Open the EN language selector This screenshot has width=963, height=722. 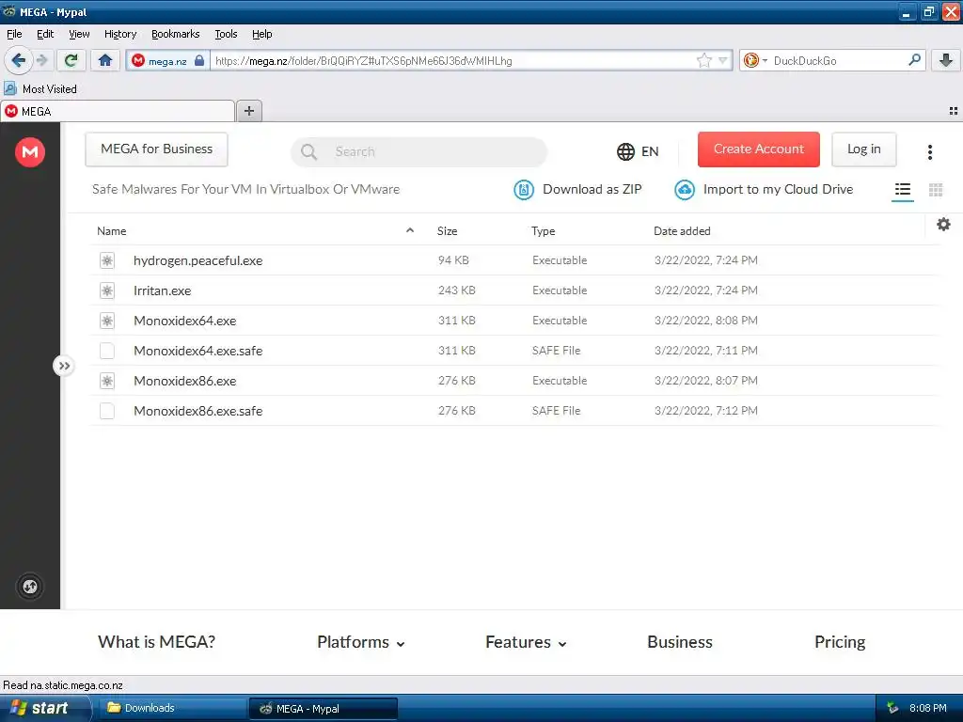pyautogui.click(x=638, y=151)
